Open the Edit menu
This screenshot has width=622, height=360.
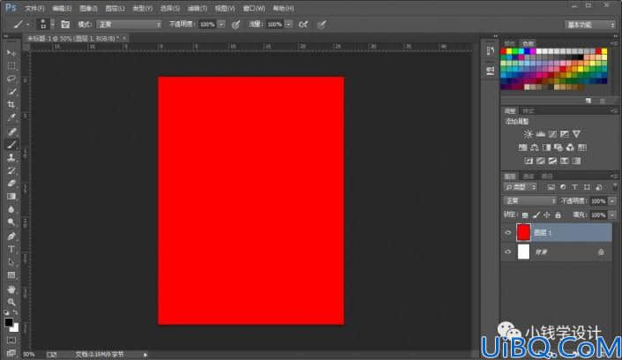(62, 8)
